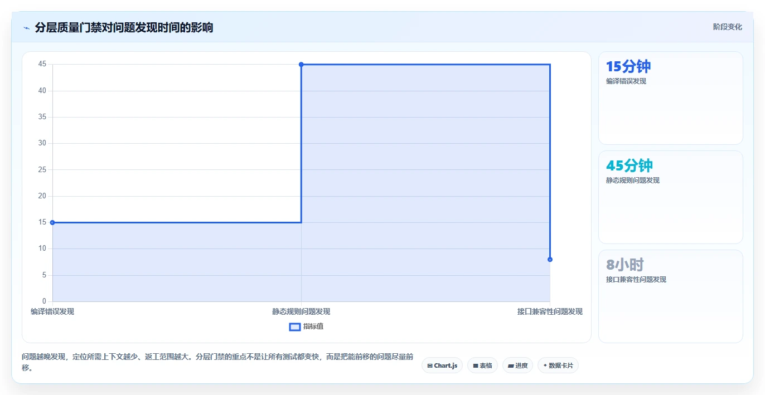Click the x-axis label 接口兼容性问题发现
The height and width of the screenshot is (395, 765).
[x=550, y=311]
